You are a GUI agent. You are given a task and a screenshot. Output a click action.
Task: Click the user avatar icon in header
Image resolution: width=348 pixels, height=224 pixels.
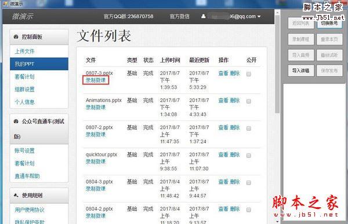tap(203, 16)
